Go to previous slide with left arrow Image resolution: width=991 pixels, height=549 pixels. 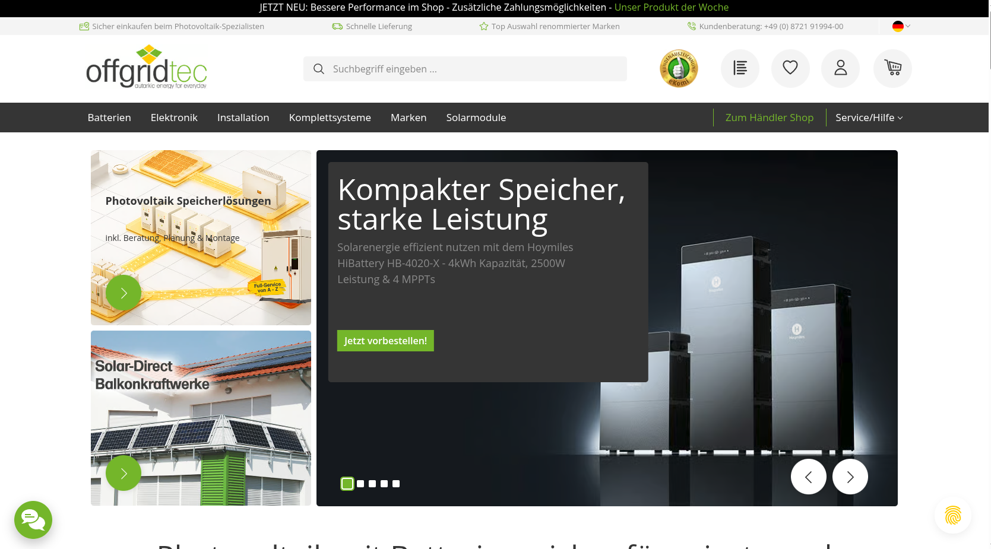click(809, 477)
